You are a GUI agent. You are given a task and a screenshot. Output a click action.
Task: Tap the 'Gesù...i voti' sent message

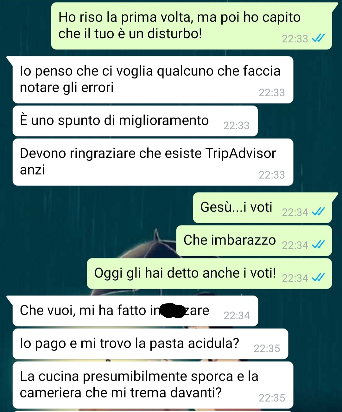pos(262,208)
